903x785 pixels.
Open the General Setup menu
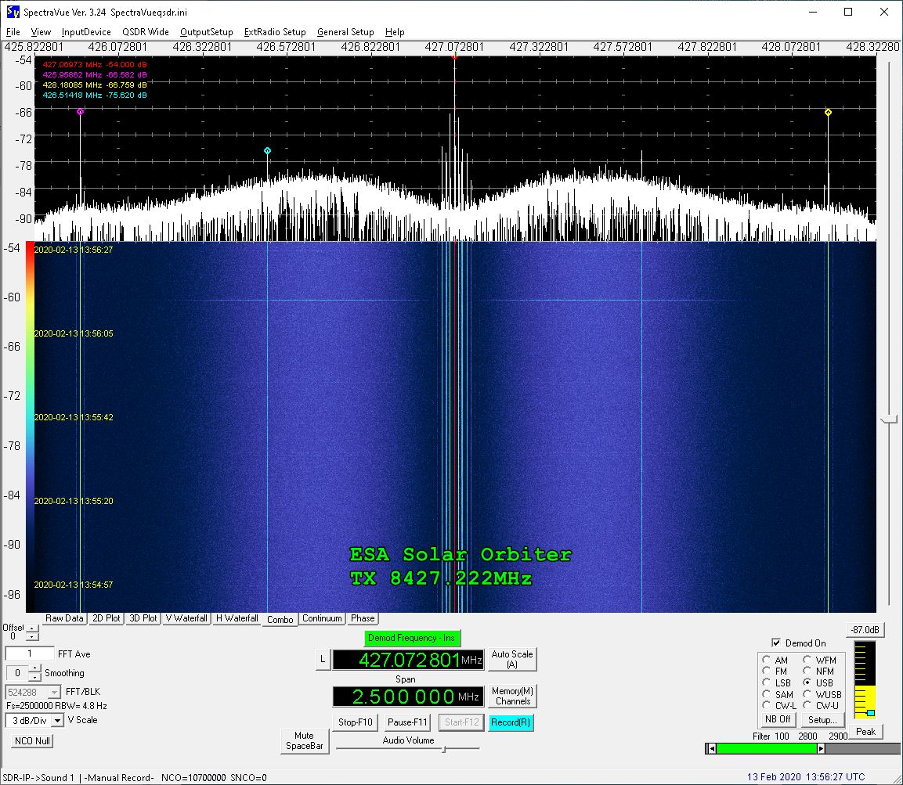point(345,32)
